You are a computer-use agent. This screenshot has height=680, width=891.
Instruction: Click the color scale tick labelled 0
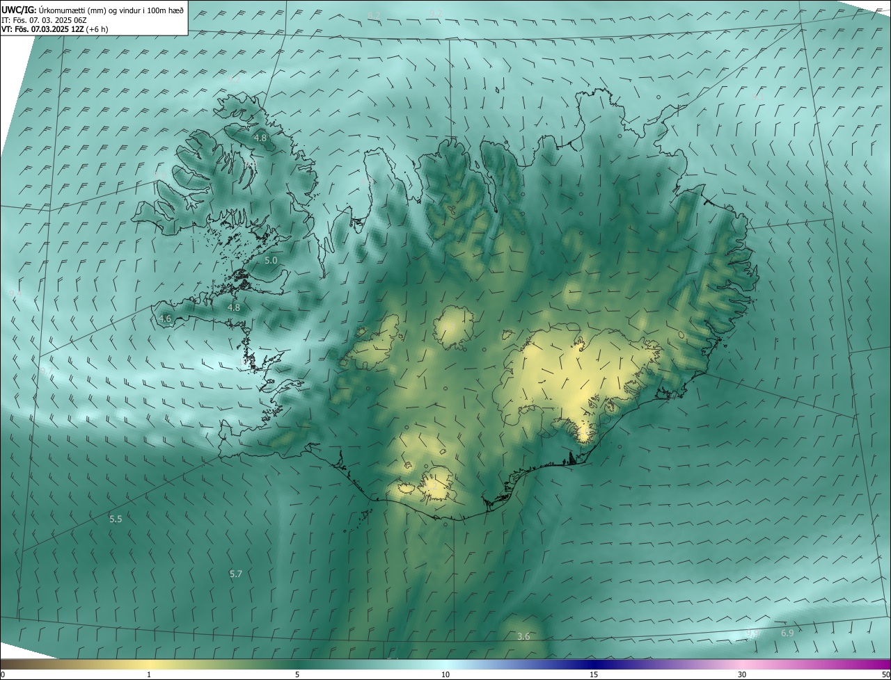(3, 674)
